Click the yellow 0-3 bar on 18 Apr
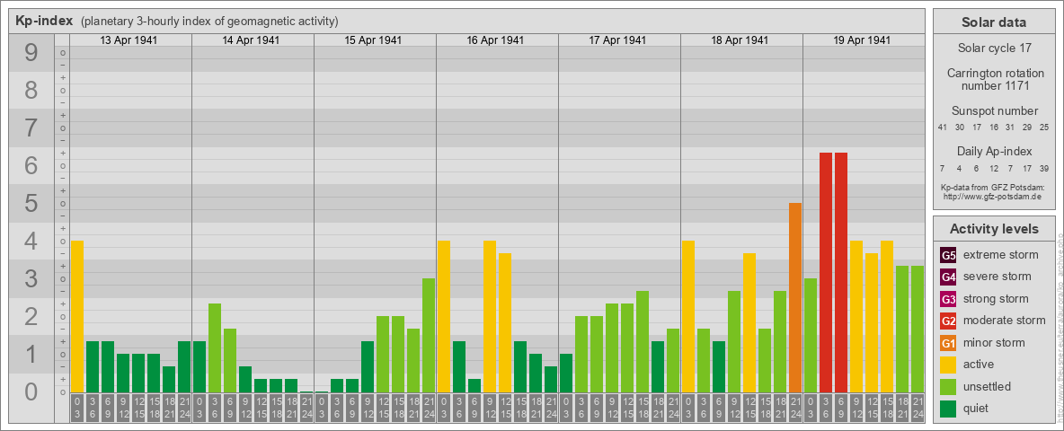Screen dimensions: 1064x431 click(688, 316)
